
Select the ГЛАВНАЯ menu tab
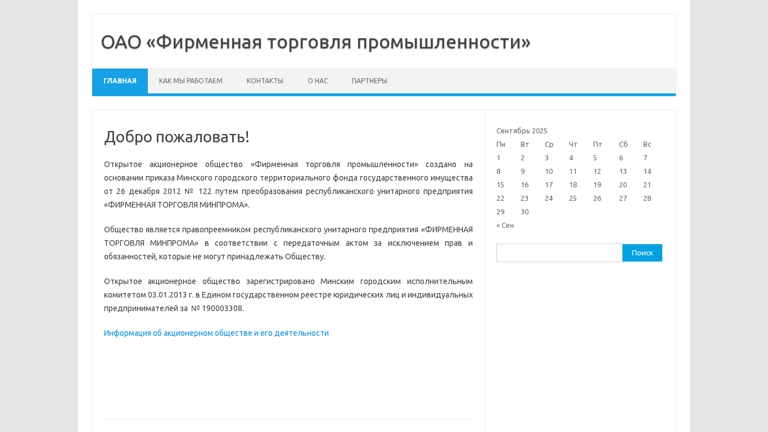click(x=120, y=81)
